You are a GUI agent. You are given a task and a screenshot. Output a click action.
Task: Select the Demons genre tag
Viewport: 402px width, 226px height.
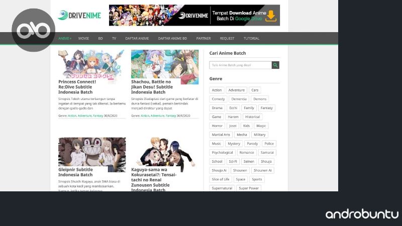coord(260,99)
